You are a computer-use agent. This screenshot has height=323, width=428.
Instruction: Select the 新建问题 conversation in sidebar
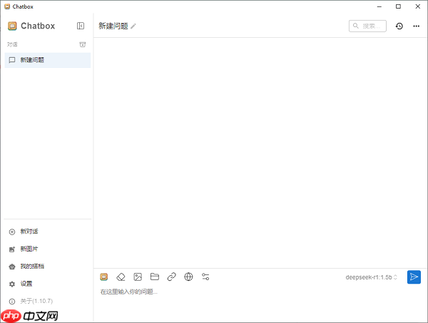(x=48, y=60)
